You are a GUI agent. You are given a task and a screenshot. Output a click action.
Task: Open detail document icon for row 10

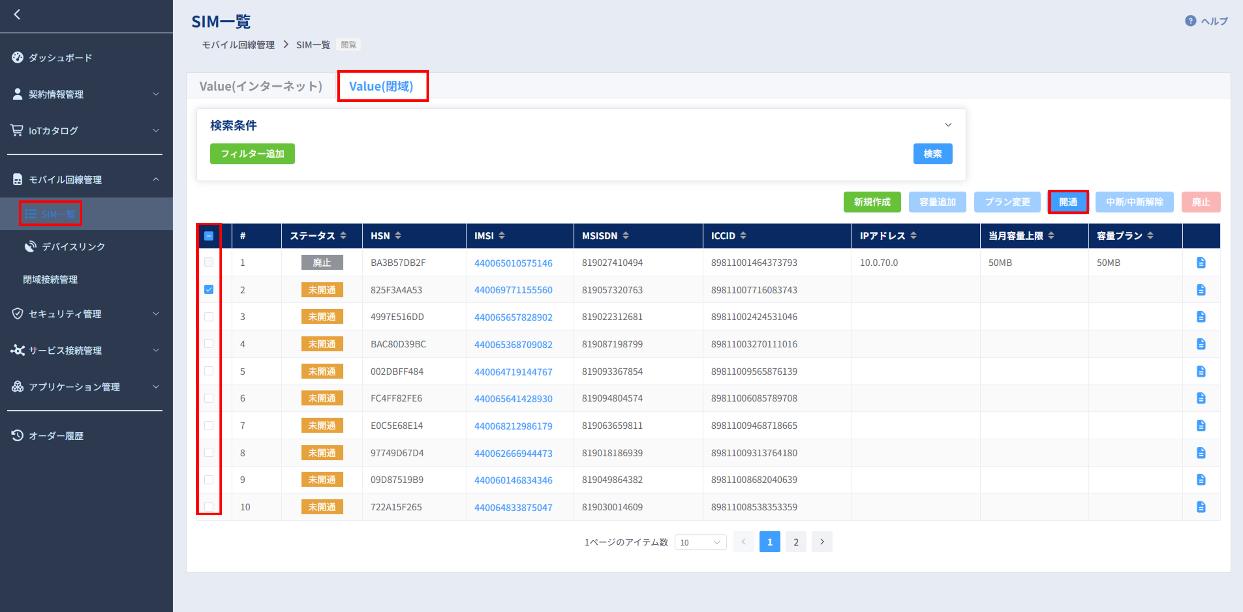pyautogui.click(x=1200, y=507)
